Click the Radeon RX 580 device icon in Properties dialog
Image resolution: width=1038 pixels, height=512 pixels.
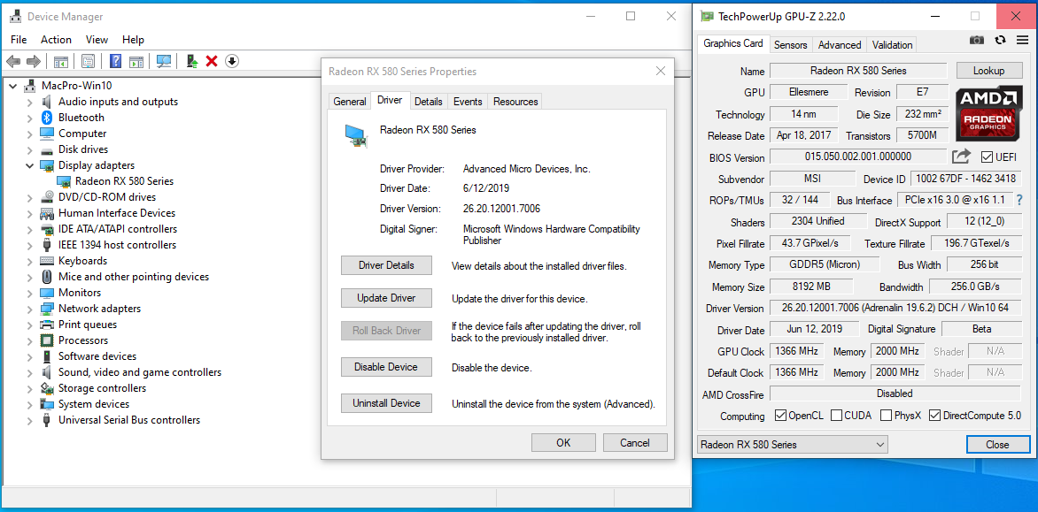click(356, 134)
